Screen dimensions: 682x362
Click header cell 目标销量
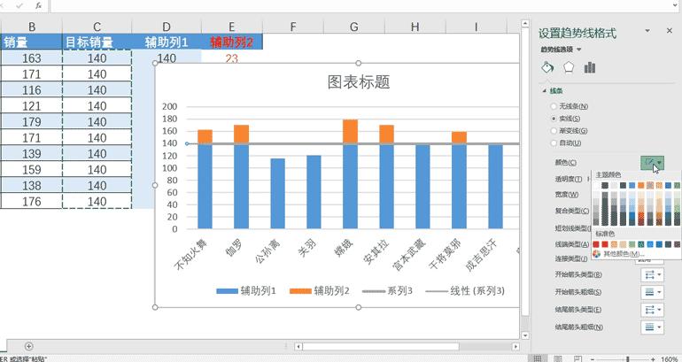coord(97,42)
